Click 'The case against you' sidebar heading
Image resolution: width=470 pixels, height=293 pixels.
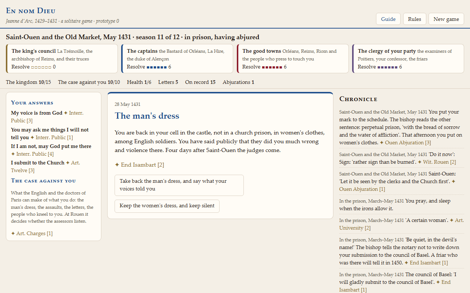[x=43, y=181]
